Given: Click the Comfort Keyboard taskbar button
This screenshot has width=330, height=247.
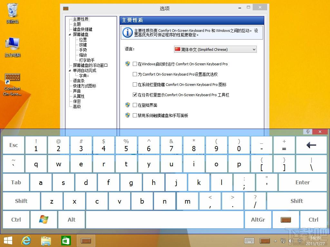Looking at the screenshot, I should pos(86,241).
